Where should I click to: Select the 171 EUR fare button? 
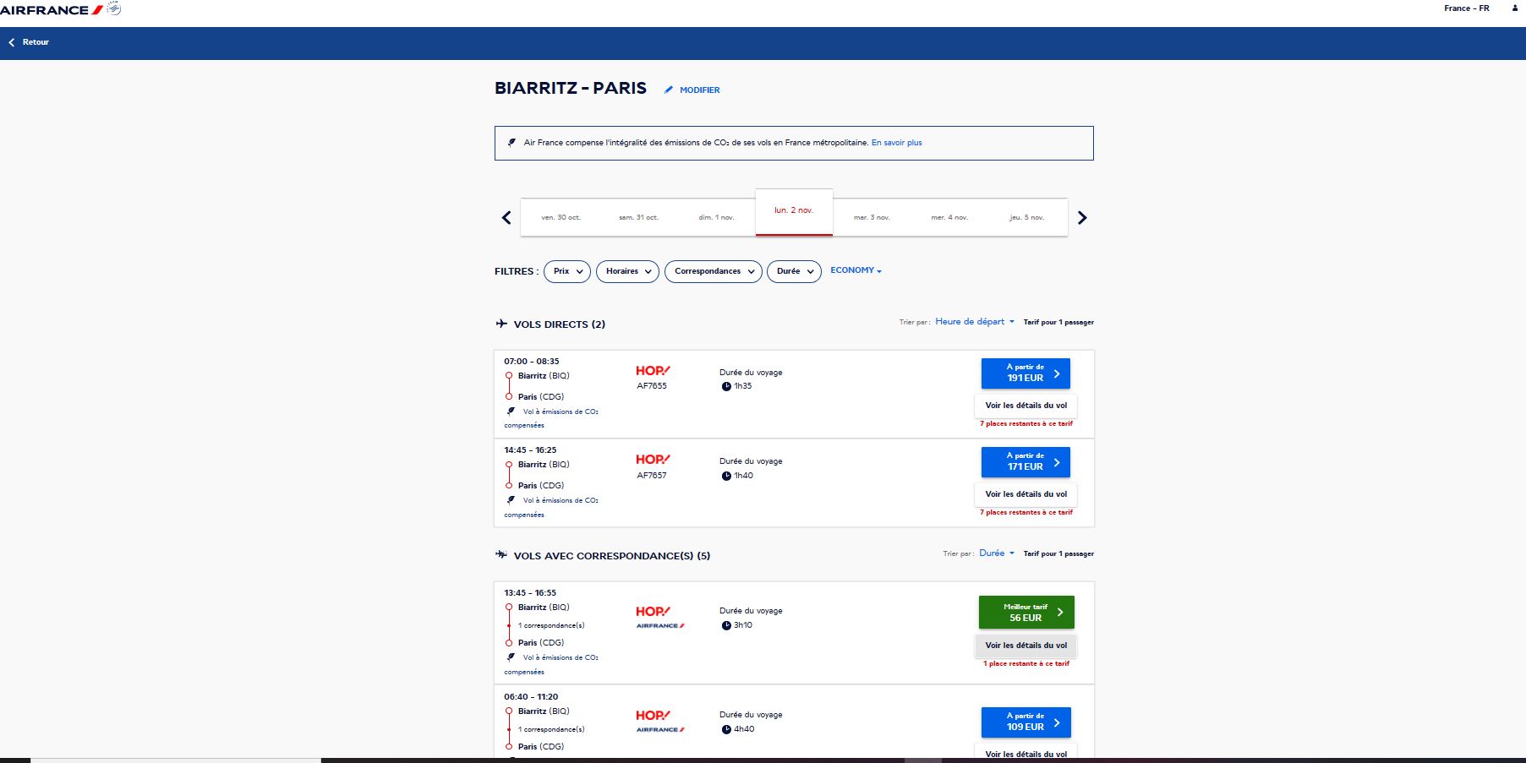(1026, 462)
